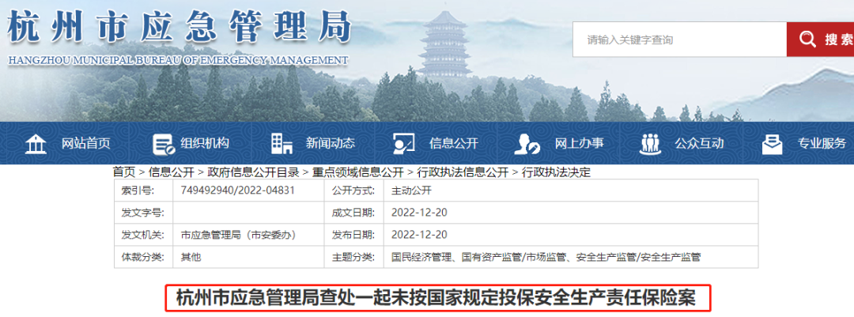Viewport: 854px width, 317px height.
Task: Click the 发布日期 value 2022-12-20
Action: pos(419,235)
